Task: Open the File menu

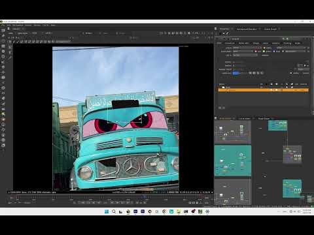Action: pyautogui.click(x=3, y=25)
